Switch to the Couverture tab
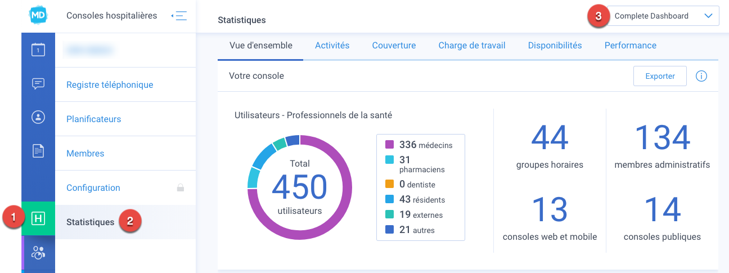The height and width of the screenshot is (273, 729). [394, 46]
